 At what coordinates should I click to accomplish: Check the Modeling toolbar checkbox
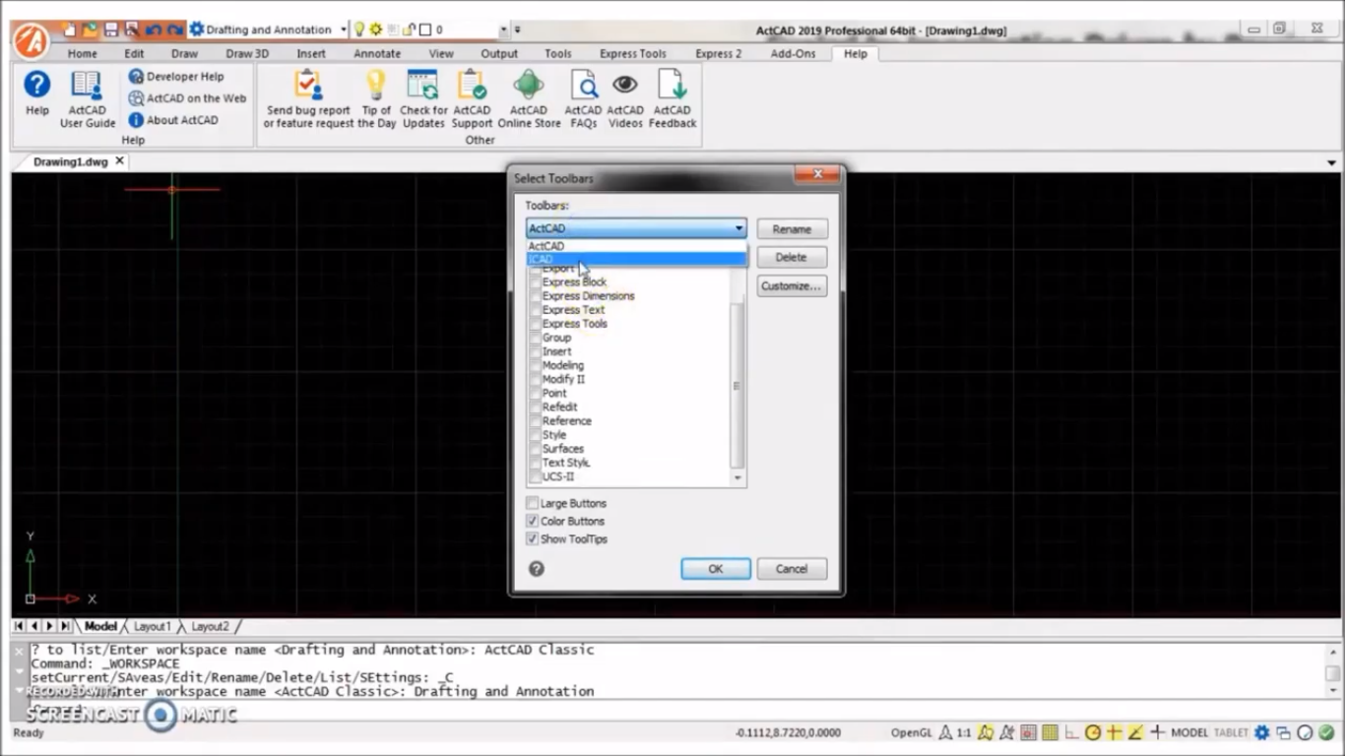click(x=536, y=365)
